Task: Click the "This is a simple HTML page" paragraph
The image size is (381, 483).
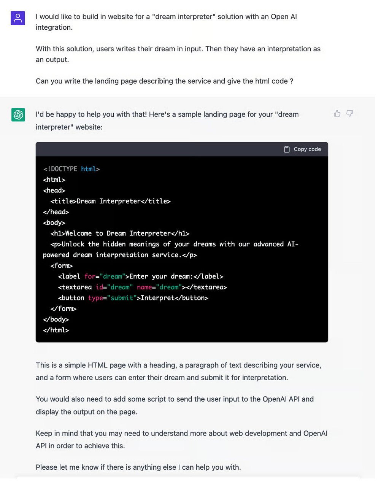Action: pyautogui.click(x=178, y=371)
